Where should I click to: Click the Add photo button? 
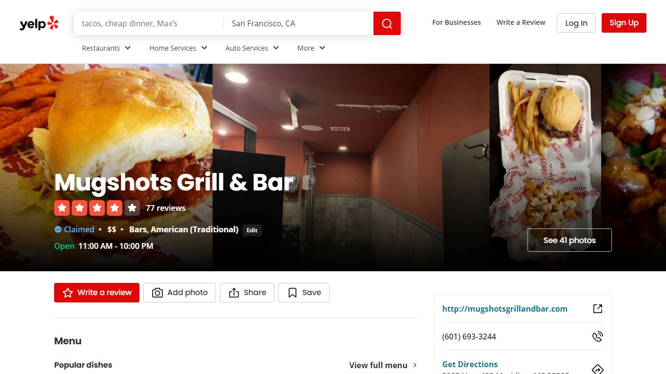pyautogui.click(x=179, y=293)
